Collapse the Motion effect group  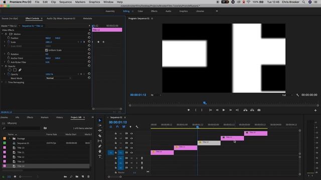pyautogui.click(x=2, y=34)
